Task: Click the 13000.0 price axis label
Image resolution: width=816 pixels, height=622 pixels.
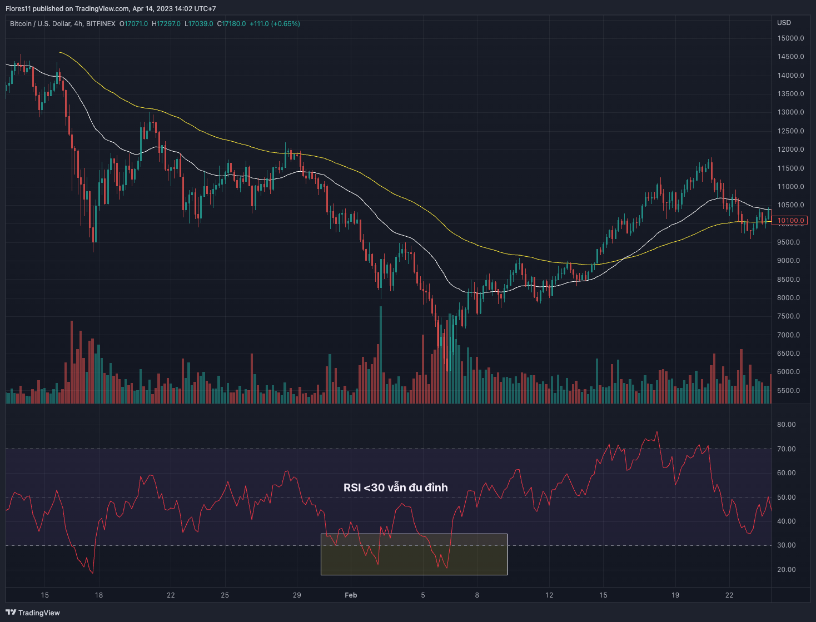Action: 790,112
